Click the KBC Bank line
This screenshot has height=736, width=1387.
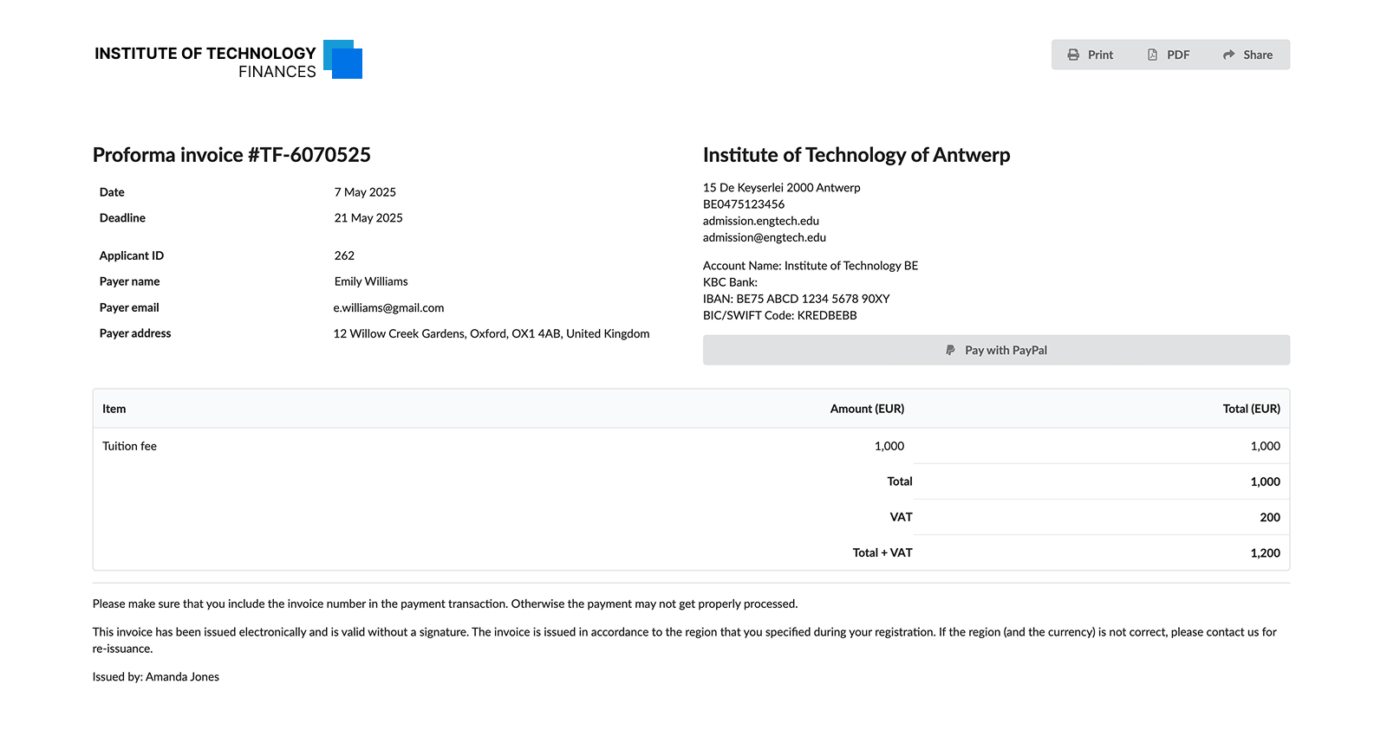[x=730, y=282]
